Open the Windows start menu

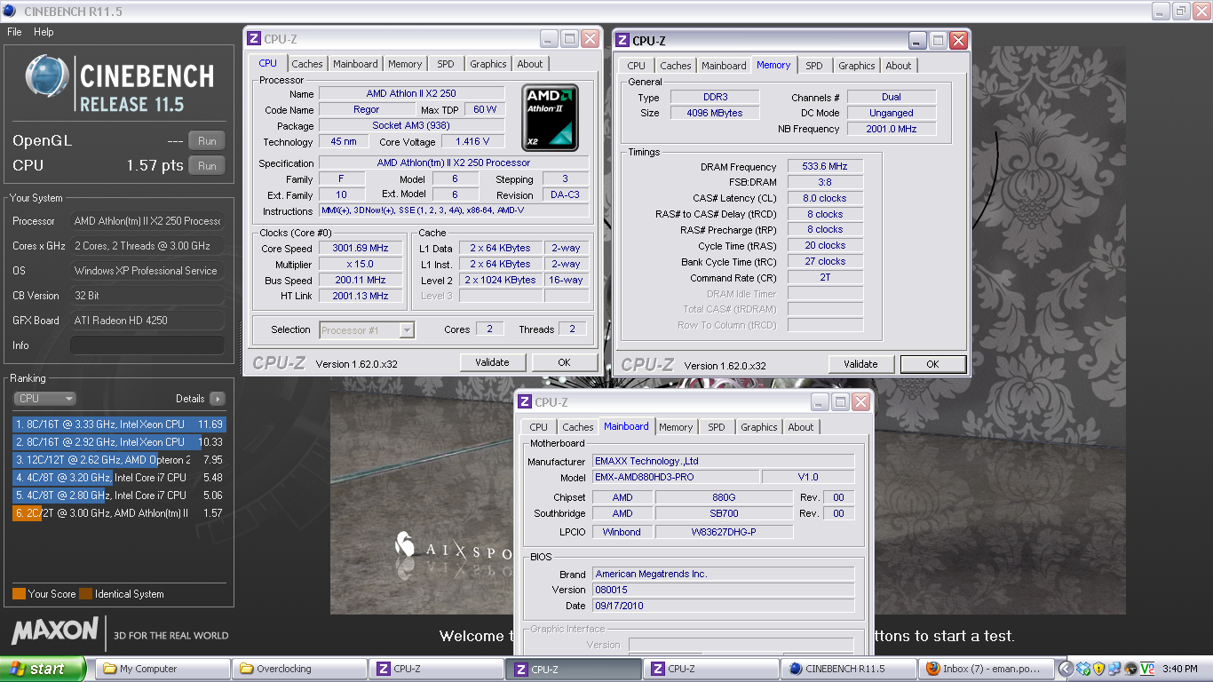point(43,669)
